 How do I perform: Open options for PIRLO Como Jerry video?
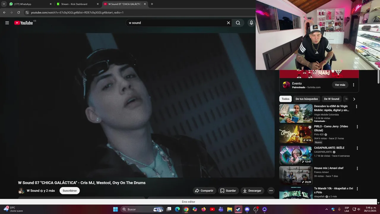click(x=357, y=127)
